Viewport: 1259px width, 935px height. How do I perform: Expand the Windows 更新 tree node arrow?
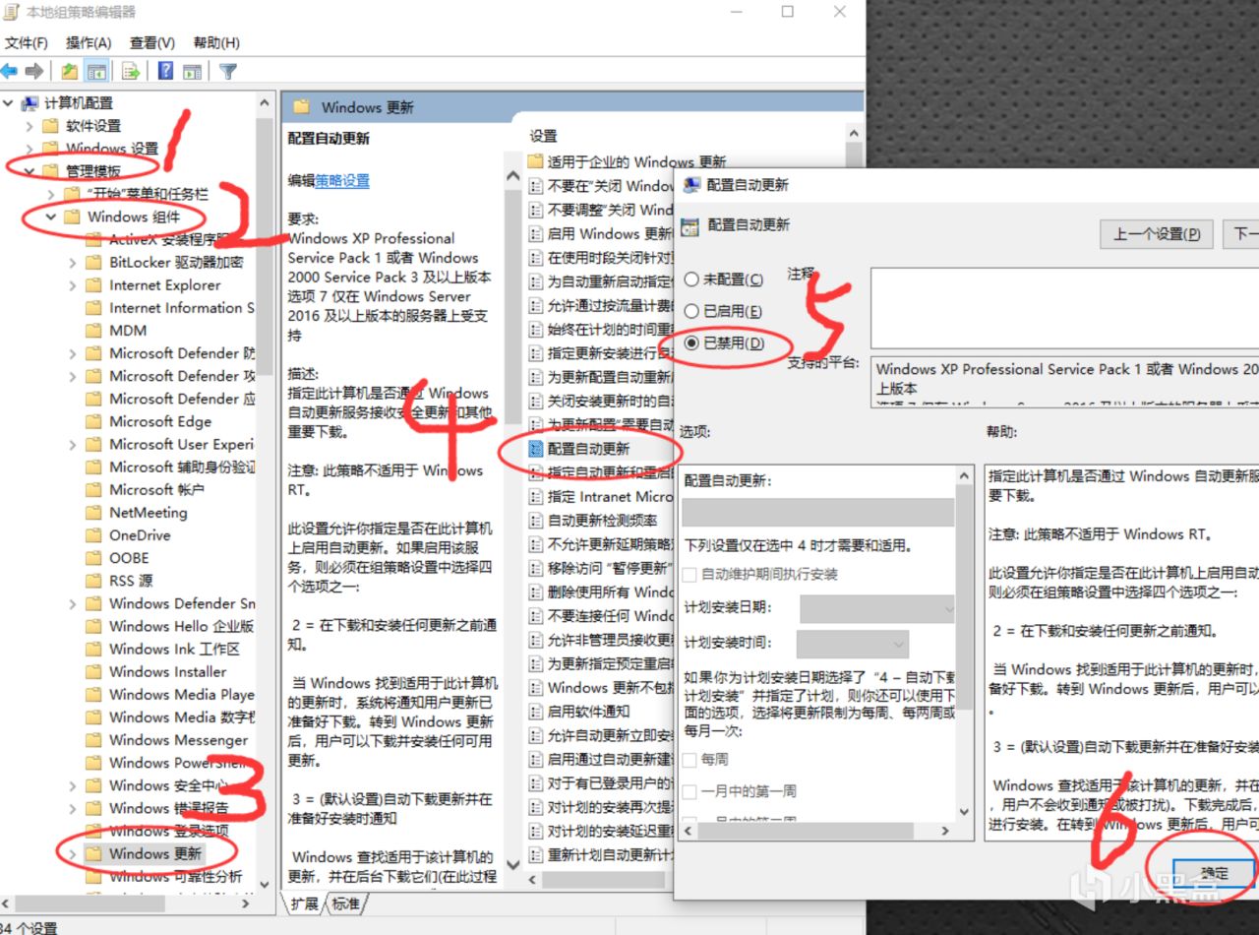tap(73, 853)
